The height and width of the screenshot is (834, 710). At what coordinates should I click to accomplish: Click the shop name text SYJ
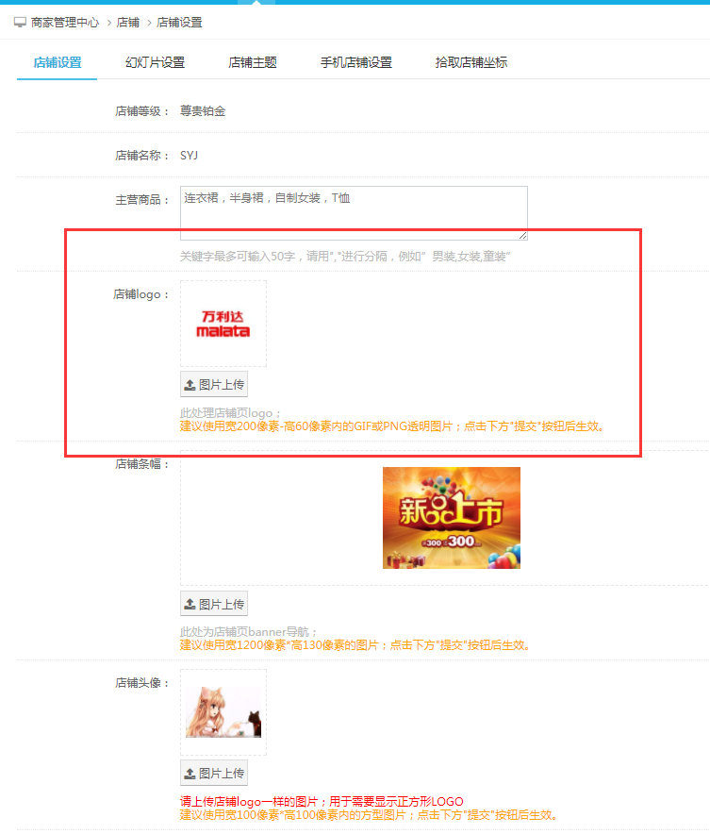(189, 155)
